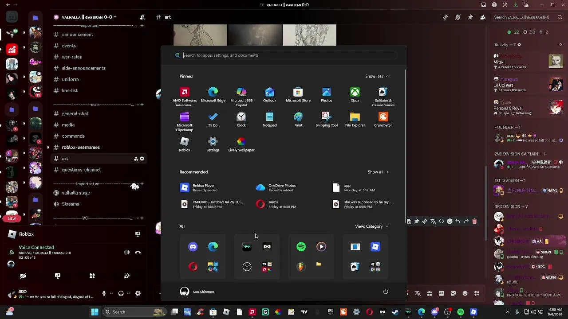This screenshot has height=319, width=568.
Task: Toggle the Discord member list icon
Action: coord(483,17)
